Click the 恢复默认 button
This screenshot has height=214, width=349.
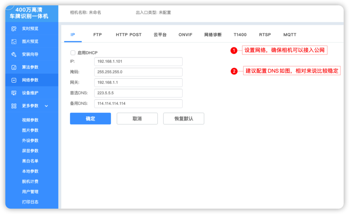pyautogui.click(x=183, y=119)
